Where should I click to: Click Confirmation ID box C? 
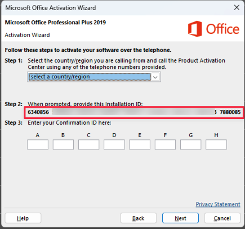(x=88, y=144)
